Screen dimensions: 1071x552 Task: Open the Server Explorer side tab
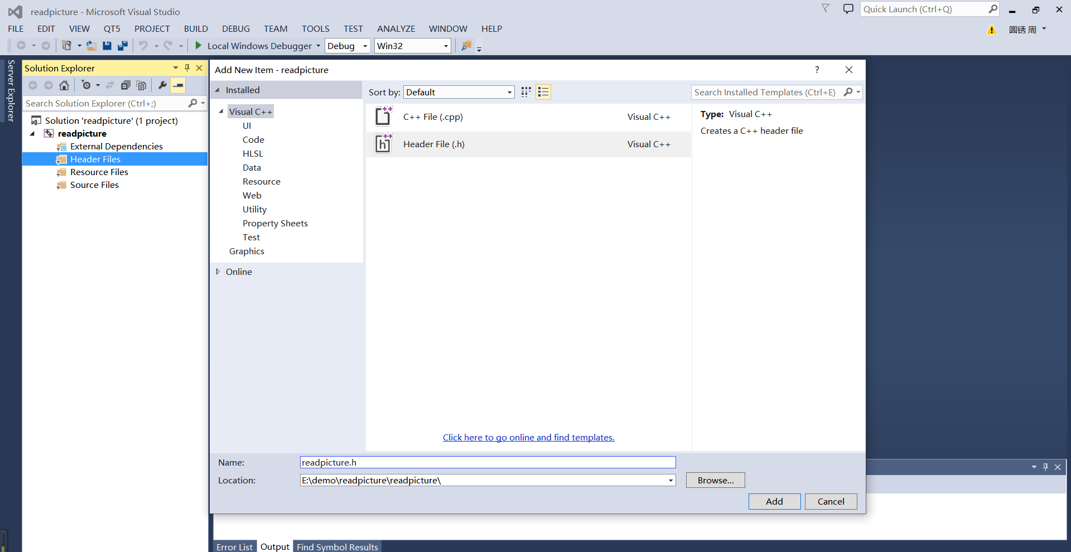pos(11,90)
